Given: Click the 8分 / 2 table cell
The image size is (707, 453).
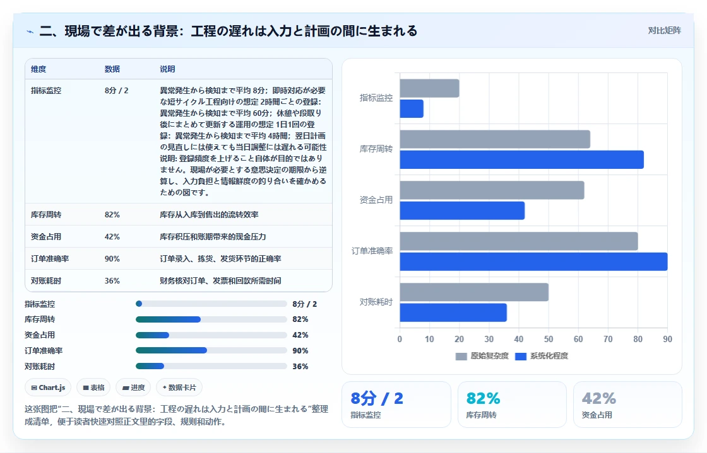Looking at the screenshot, I should click(x=116, y=91).
